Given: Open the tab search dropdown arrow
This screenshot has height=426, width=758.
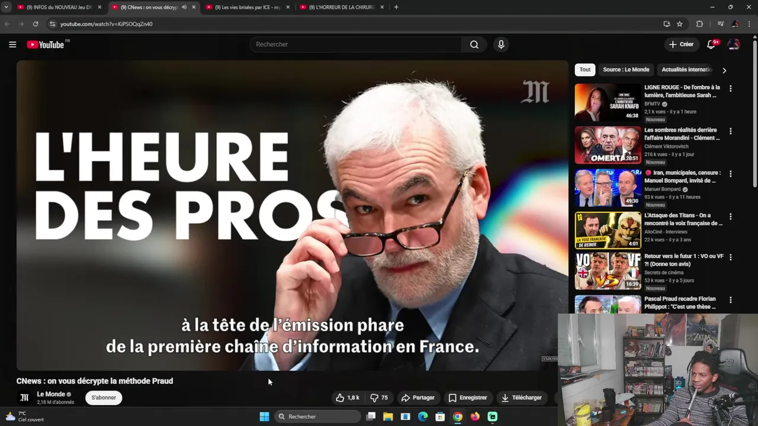Looking at the screenshot, I should 6,7.
